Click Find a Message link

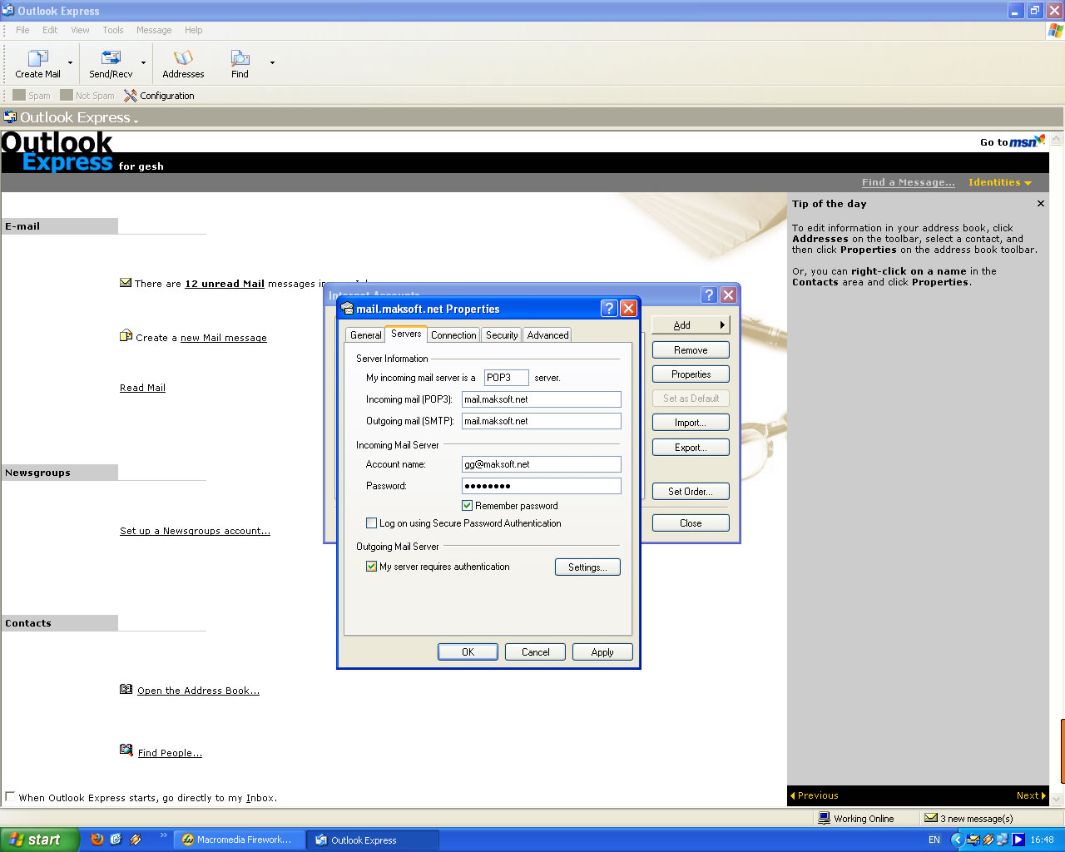909,182
